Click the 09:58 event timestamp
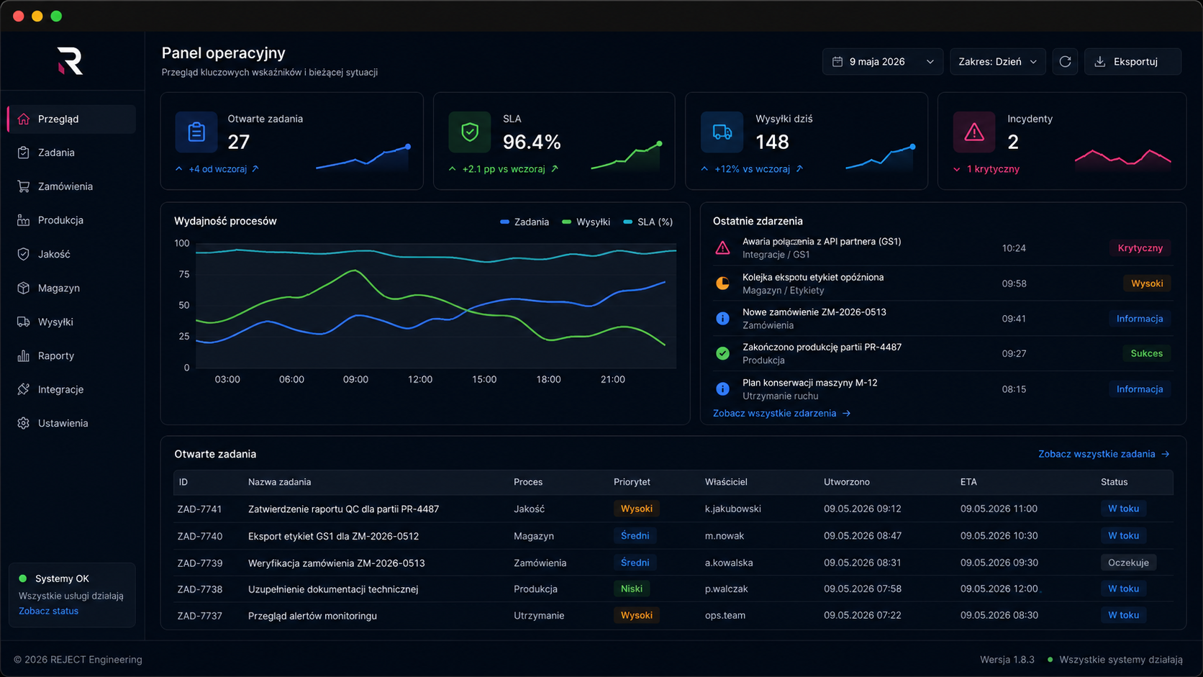 coord(1014,283)
